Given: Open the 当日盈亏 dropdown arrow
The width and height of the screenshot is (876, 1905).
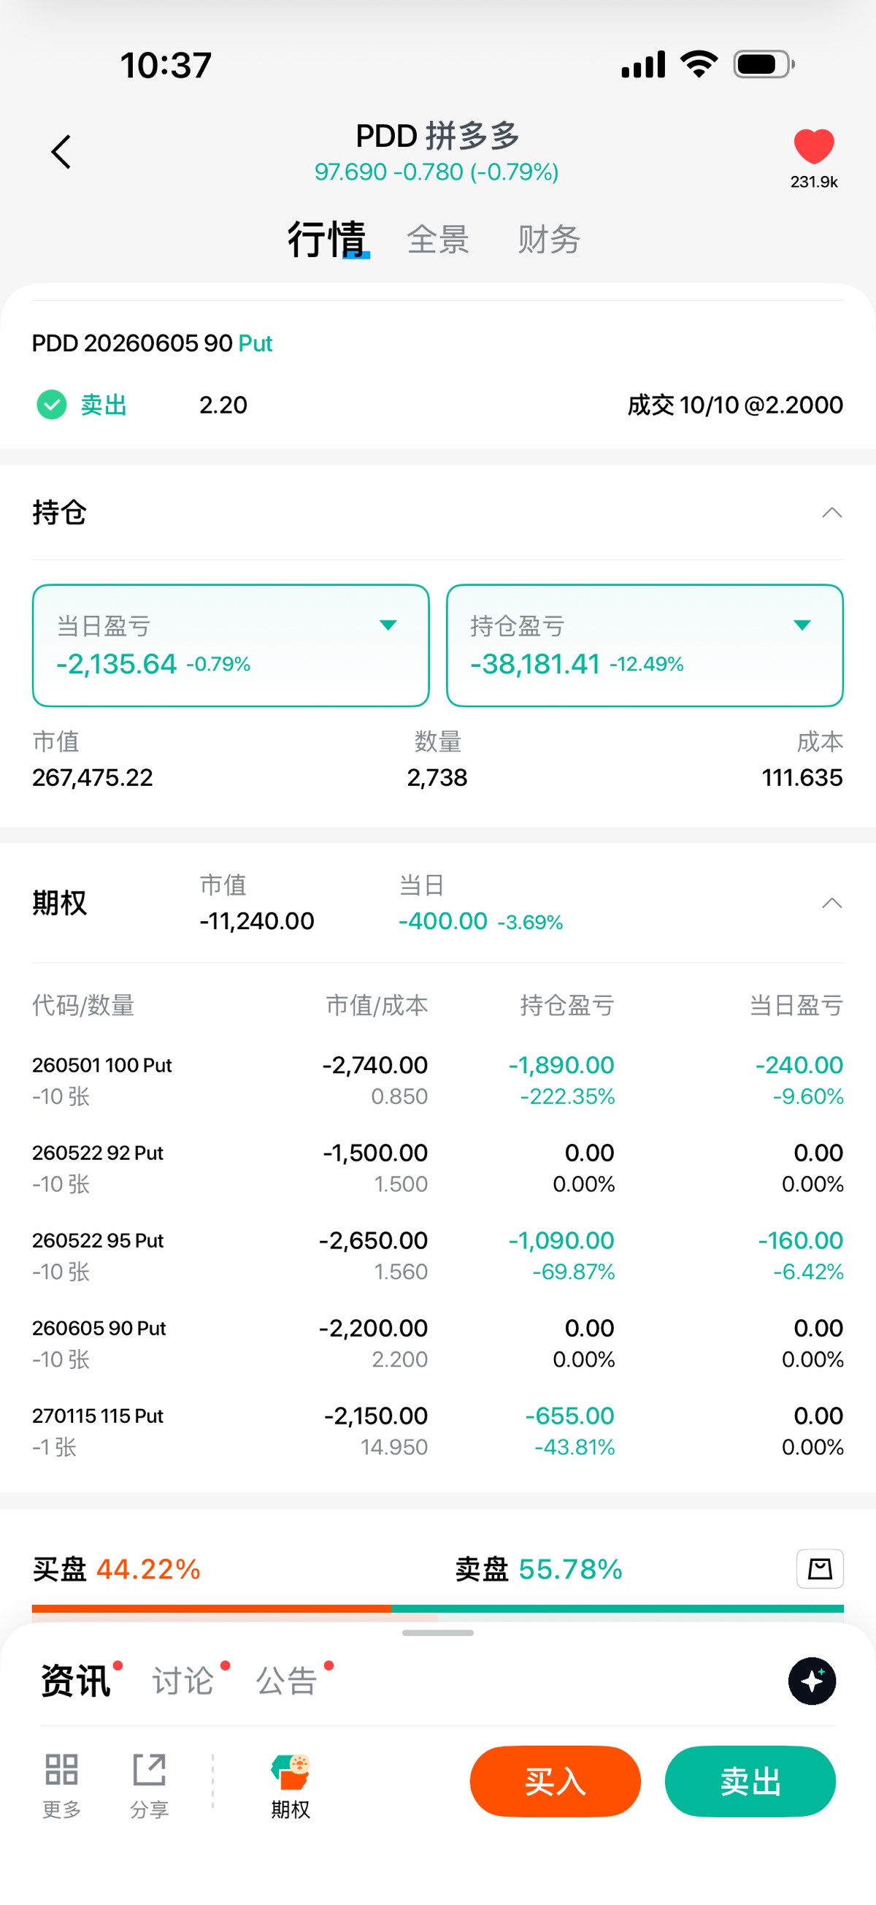Looking at the screenshot, I should tap(388, 625).
